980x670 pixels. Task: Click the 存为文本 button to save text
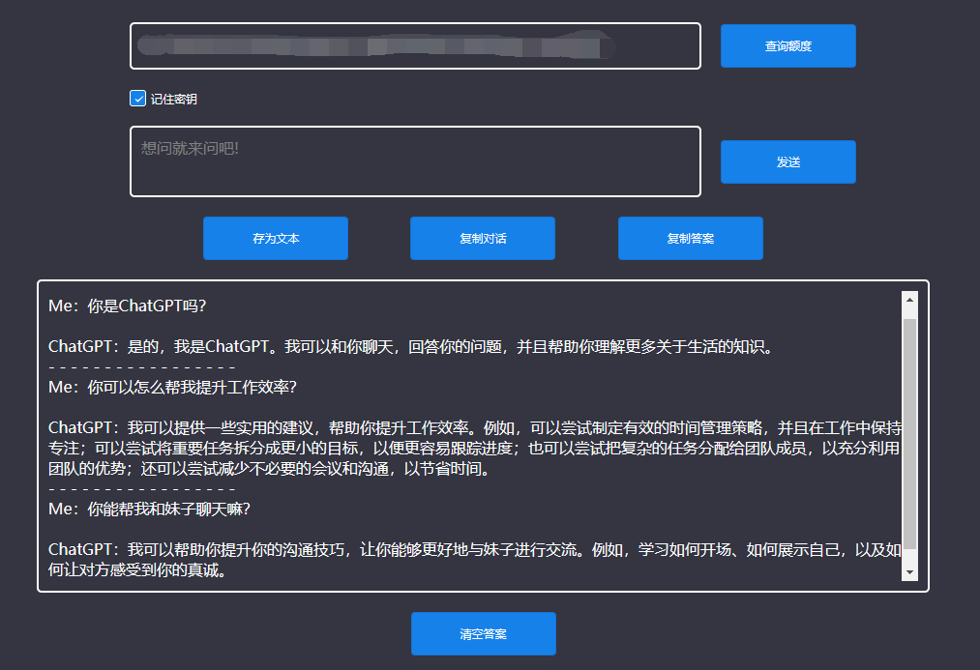[275, 238]
